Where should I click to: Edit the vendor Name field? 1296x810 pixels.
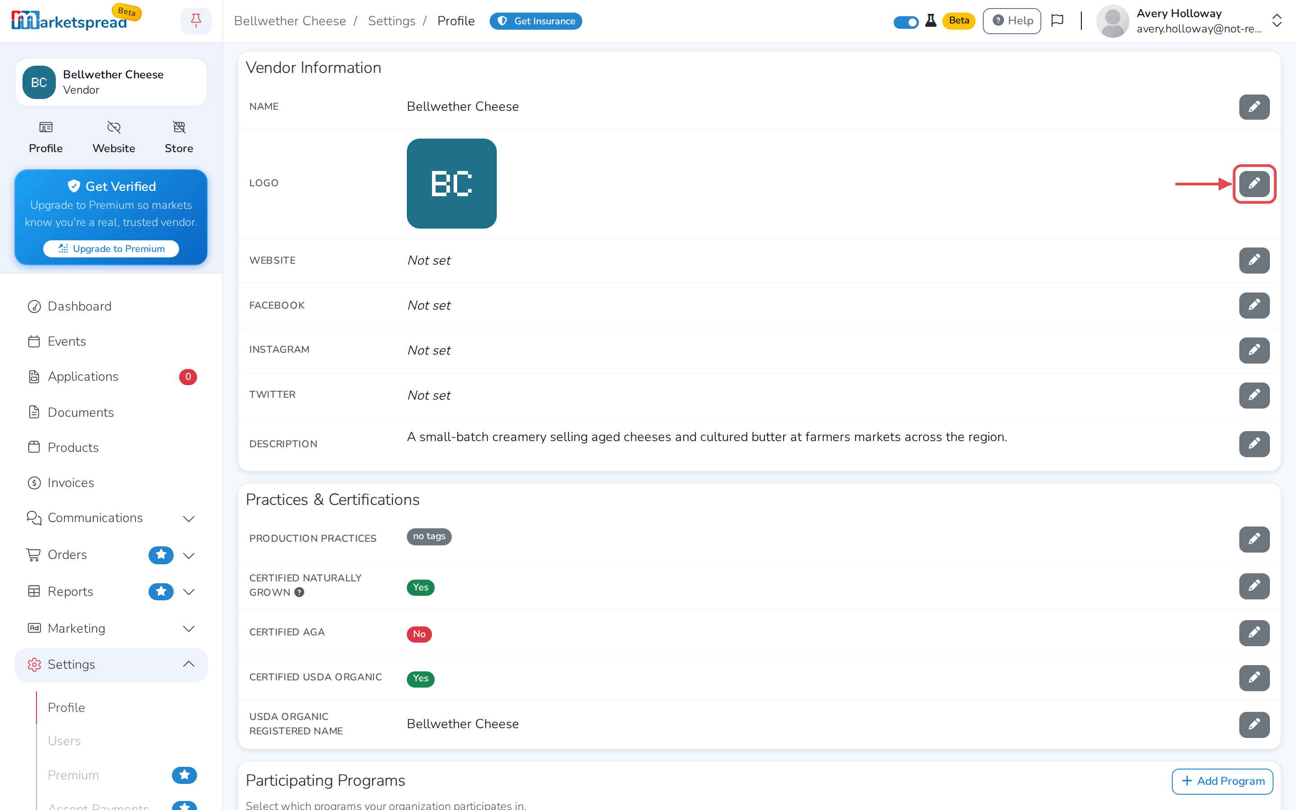[x=1254, y=107]
